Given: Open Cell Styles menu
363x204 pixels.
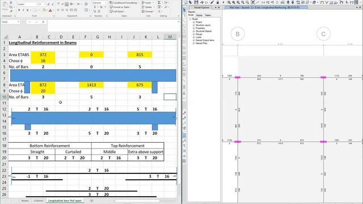Looking at the screenshot, I should coord(117,11).
